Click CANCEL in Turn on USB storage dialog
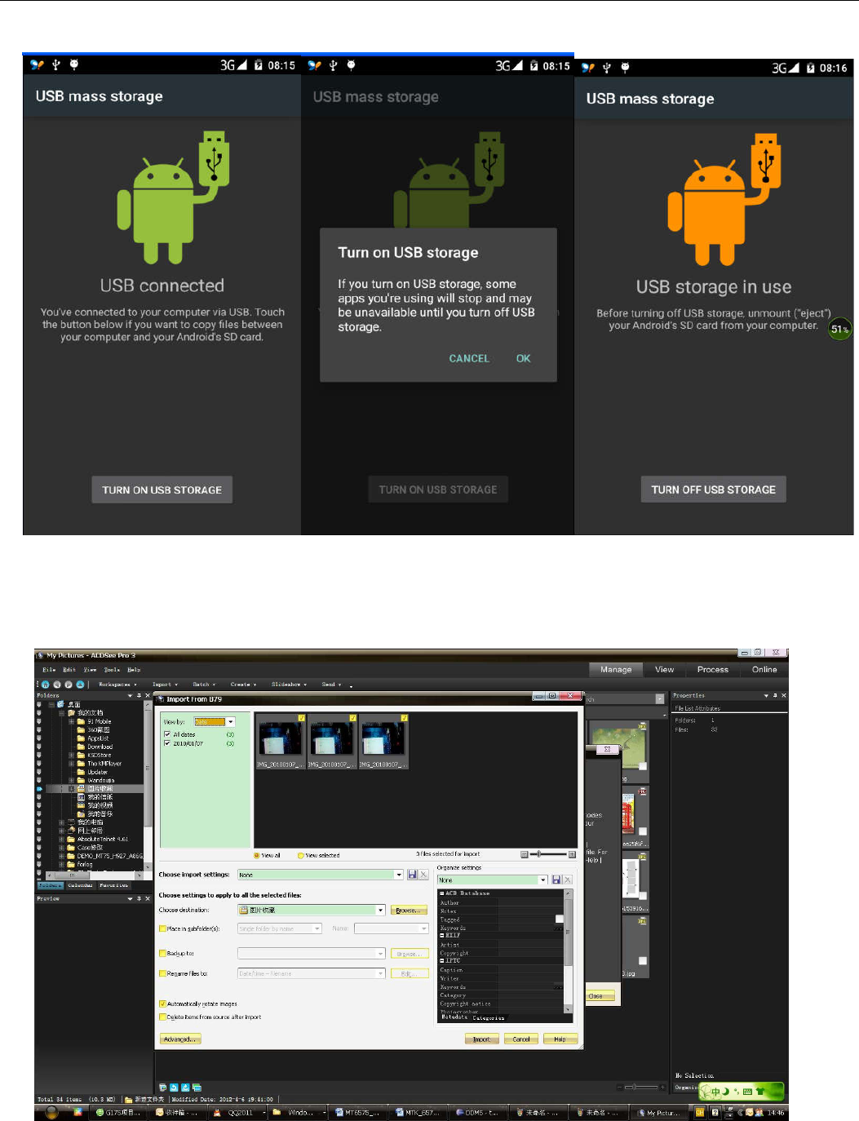This screenshot has height=1121, width=859. pos(469,358)
